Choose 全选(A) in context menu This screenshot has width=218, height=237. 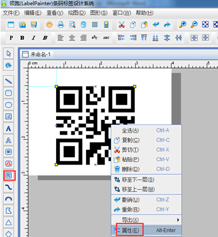(146, 131)
